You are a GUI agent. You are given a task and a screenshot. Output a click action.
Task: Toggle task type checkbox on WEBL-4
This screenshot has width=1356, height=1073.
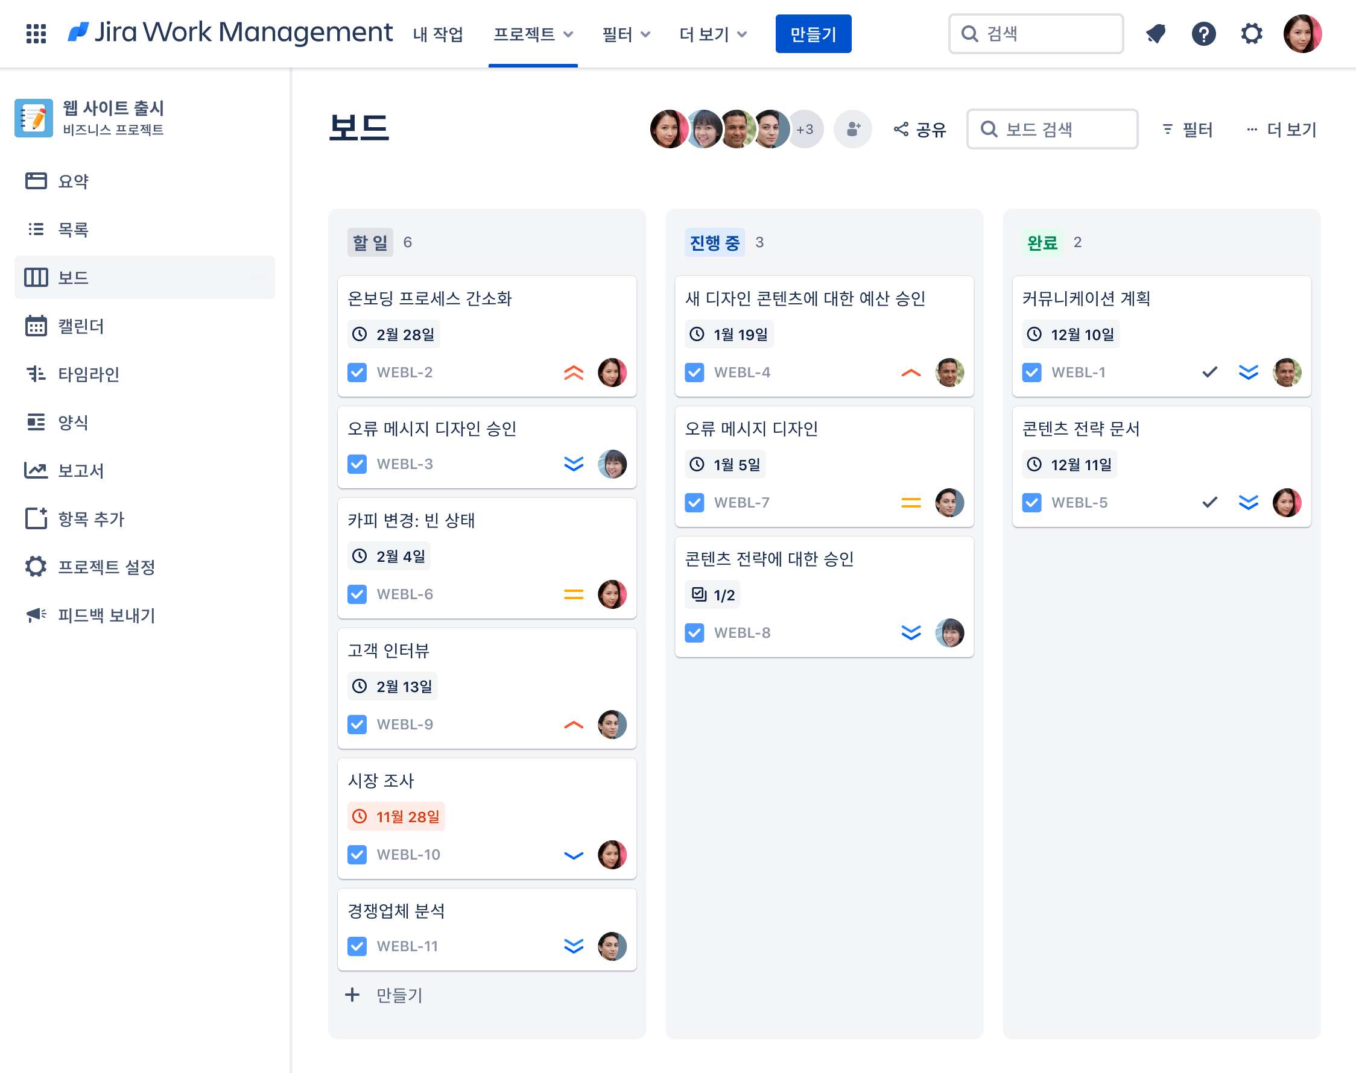[695, 373]
